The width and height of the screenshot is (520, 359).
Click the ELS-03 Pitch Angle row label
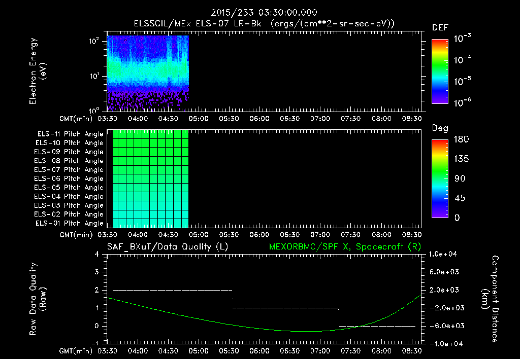pos(69,205)
